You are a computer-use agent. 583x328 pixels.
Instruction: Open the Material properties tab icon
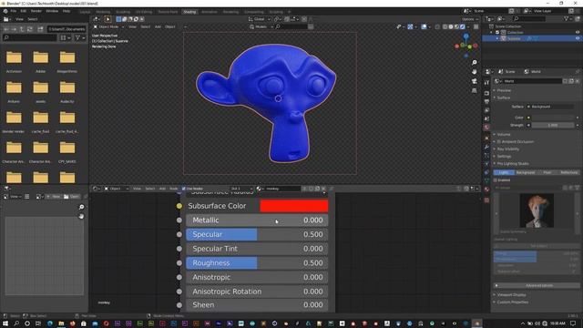tap(486, 190)
